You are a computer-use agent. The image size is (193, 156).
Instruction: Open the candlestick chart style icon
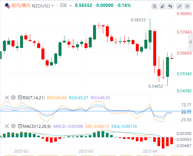click(x=170, y=6)
